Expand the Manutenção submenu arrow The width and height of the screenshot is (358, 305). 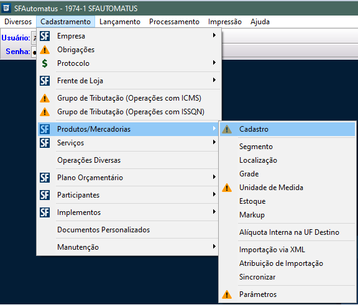pos(214,247)
